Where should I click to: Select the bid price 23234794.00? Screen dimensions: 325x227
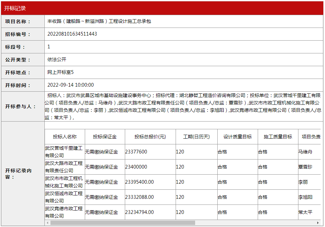(x=140, y=212)
